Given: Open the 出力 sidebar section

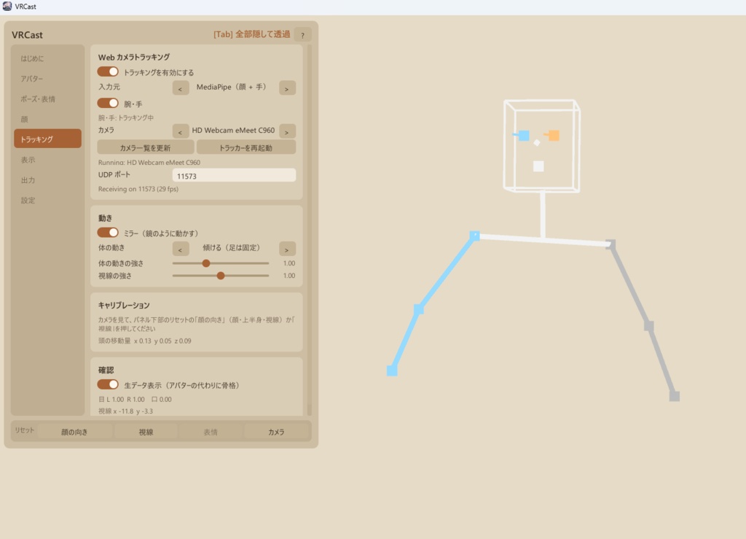Looking at the screenshot, I should [x=47, y=180].
